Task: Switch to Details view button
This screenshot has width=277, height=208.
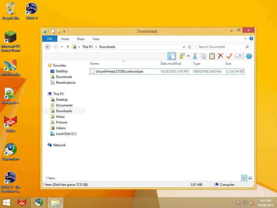Action: 244,178
